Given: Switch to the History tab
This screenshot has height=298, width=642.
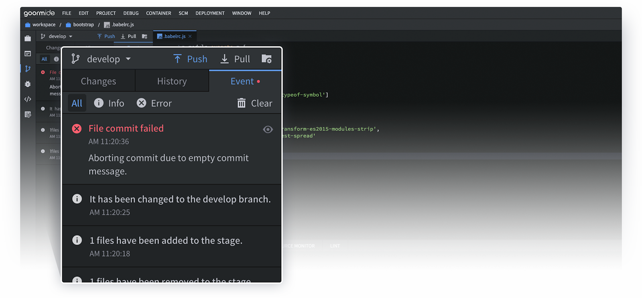Looking at the screenshot, I should [172, 81].
